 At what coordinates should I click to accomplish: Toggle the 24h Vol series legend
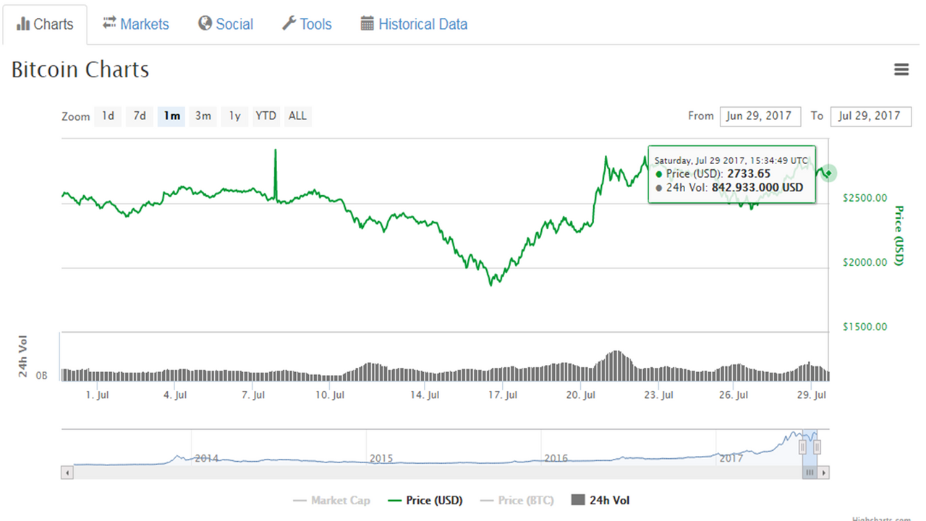[600, 500]
